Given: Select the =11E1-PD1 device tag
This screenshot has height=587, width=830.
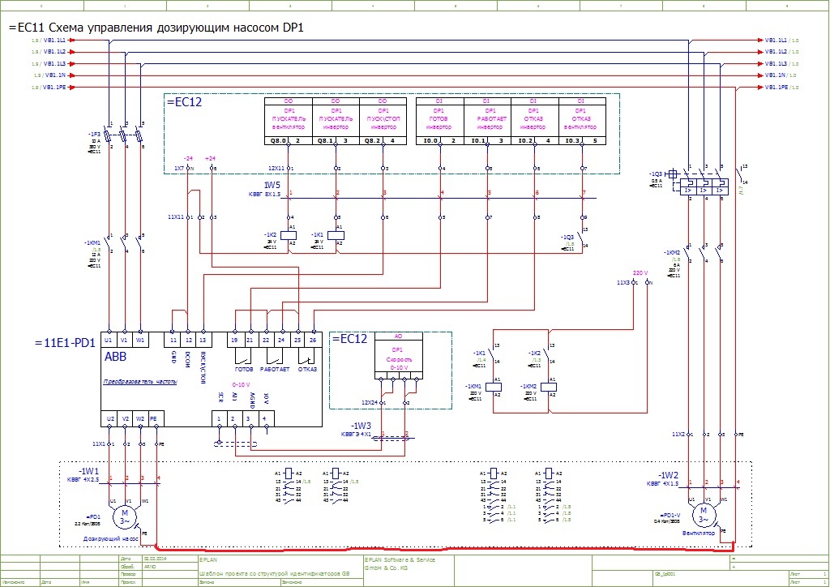Looking at the screenshot, I should click(x=63, y=343).
